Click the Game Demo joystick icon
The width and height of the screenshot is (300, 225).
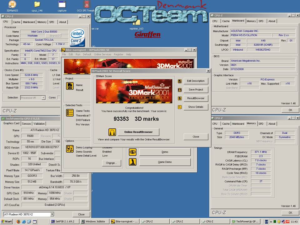(132, 162)
